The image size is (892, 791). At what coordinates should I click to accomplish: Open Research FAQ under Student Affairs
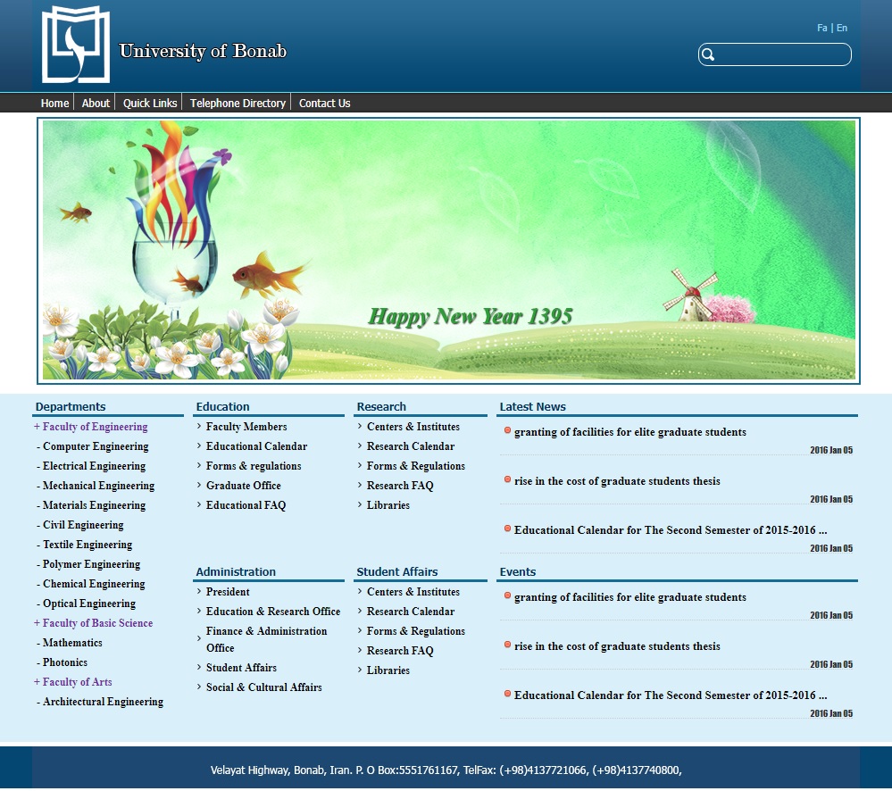400,651
